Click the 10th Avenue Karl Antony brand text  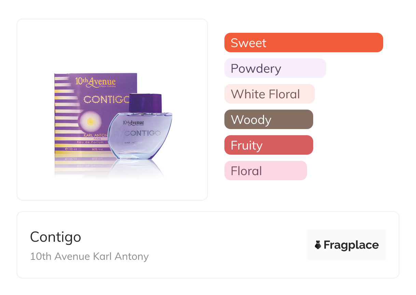tap(89, 256)
